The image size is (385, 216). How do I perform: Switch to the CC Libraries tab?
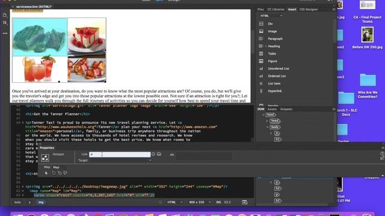coord(276,10)
